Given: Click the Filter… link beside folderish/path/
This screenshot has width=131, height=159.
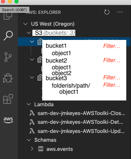Looking at the screenshot, I should click(x=112, y=85).
